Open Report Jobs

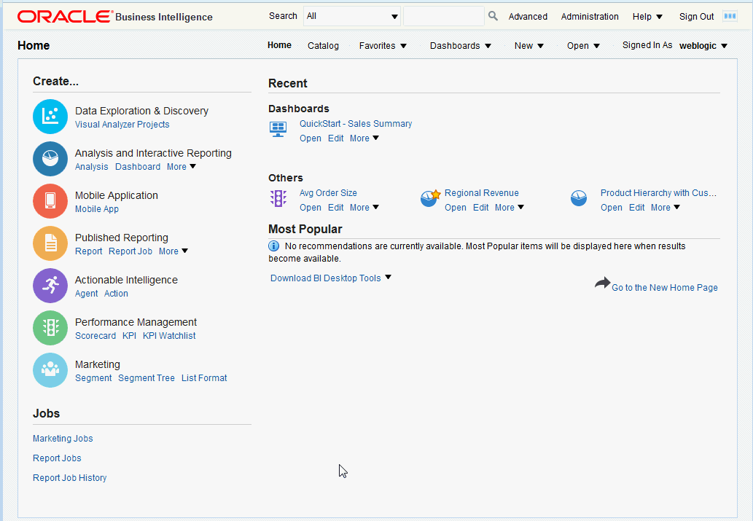click(x=57, y=458)
